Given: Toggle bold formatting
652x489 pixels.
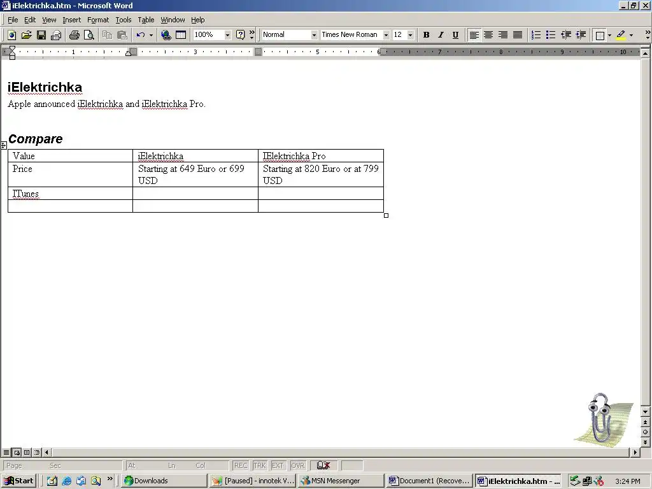Looking at the screenshot, I should (x=426, y=35).
